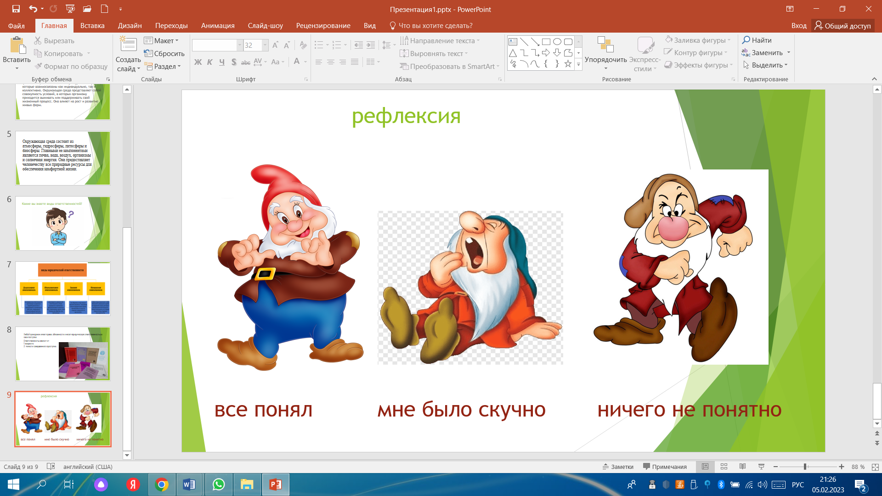Image resolution: width=882 pixels, height=496 pixels.
Task: Start slideshow from beginning in quick access toolbar
Action: [70, 9]
